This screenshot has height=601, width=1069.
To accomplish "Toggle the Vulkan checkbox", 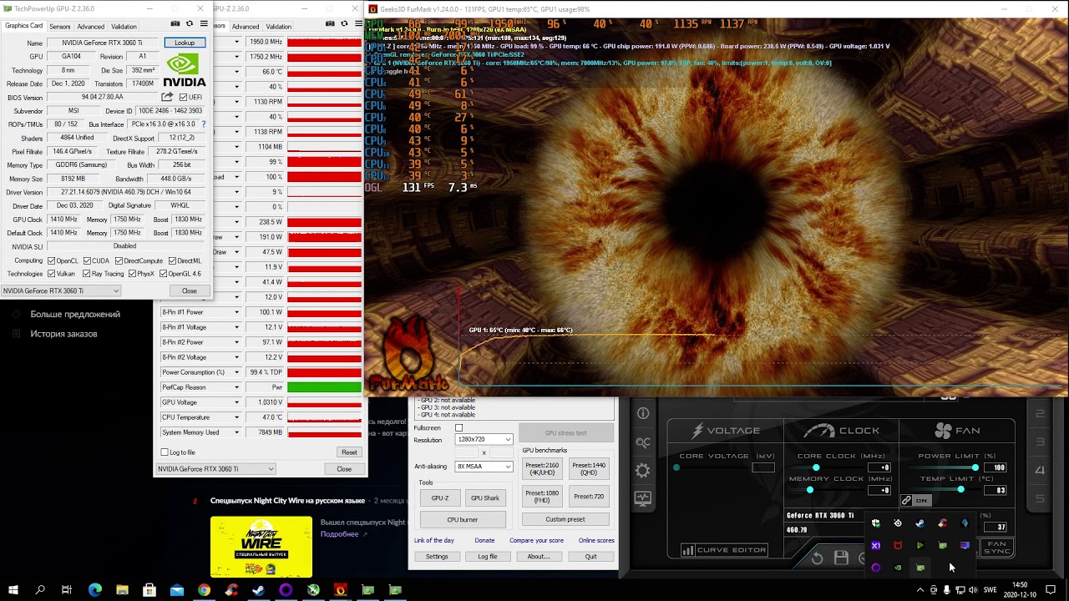I will (51, 274).
